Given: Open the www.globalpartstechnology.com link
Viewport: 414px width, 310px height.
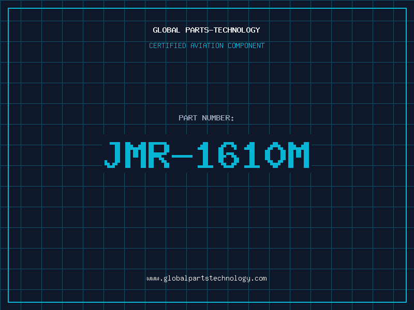Looking at the screenshot, I should (206, 278).
